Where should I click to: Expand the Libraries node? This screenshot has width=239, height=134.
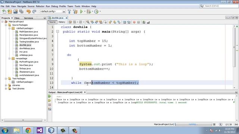click(6, 85)
